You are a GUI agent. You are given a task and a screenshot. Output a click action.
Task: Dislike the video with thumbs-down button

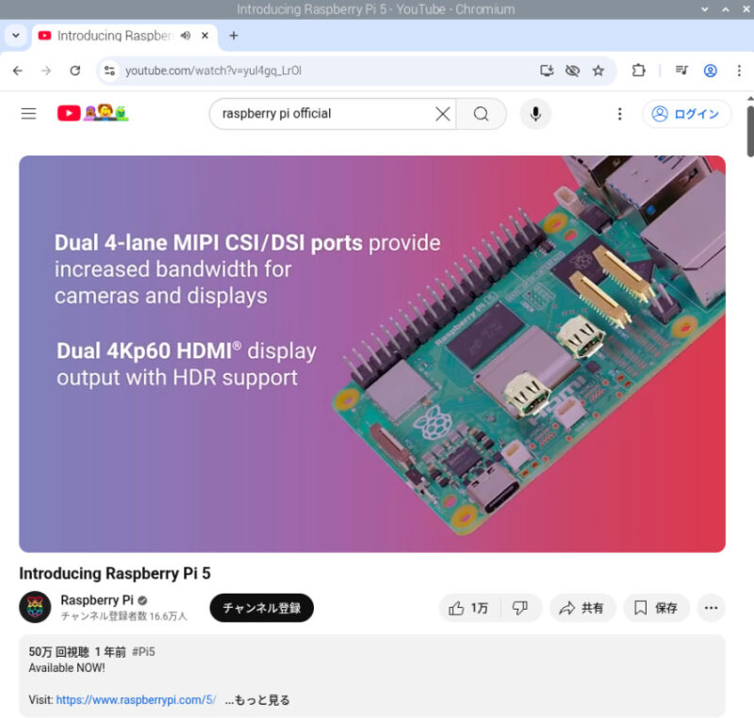[520, 608]
